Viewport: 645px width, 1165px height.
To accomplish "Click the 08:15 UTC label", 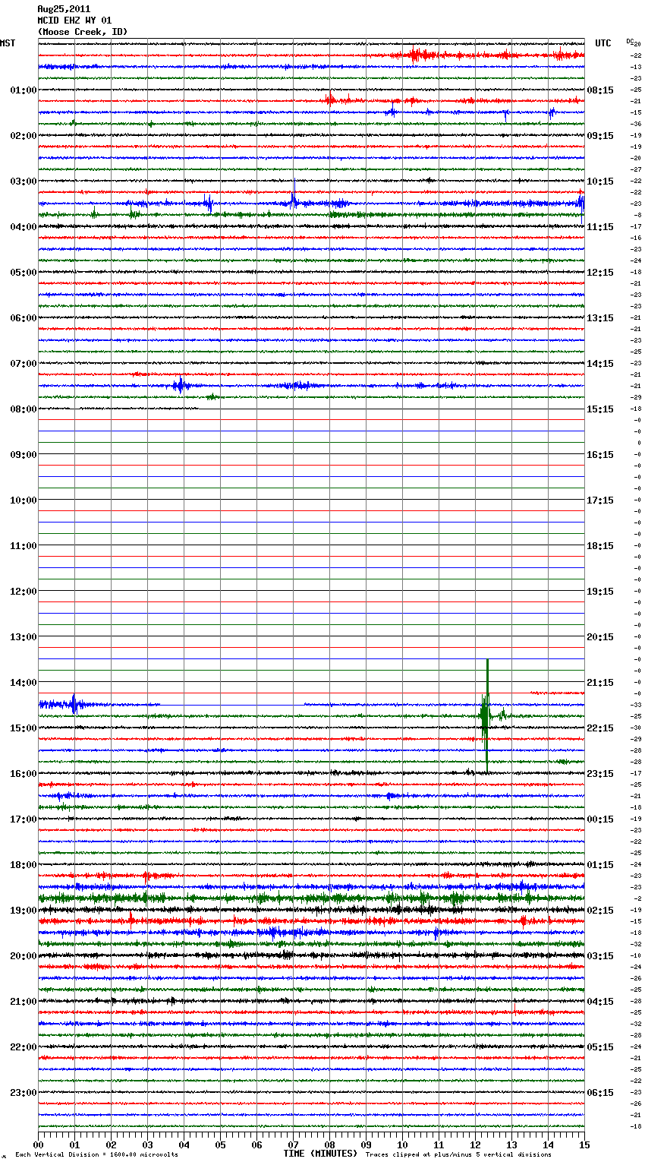I will [600, 90].
